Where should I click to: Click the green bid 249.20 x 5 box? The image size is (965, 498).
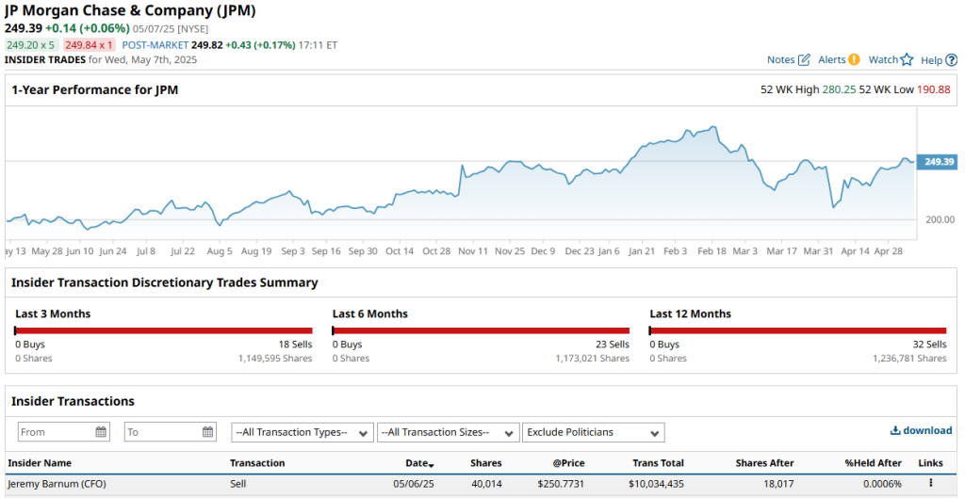tap(31, 45)
